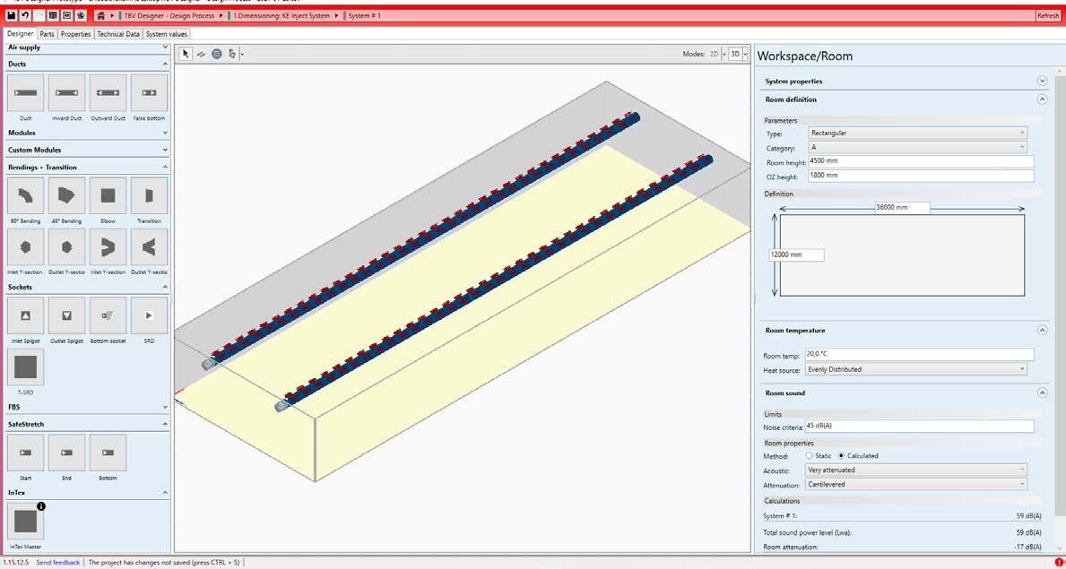The image size is (1066, 569).
Task: Set sound method to Calculated
Action: (x=842, y=455)
